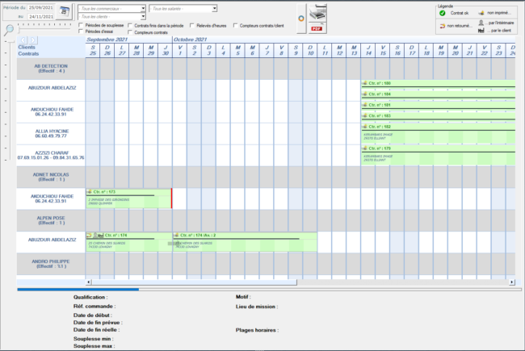Export the planning with the PDF icon

pos(318,27)
